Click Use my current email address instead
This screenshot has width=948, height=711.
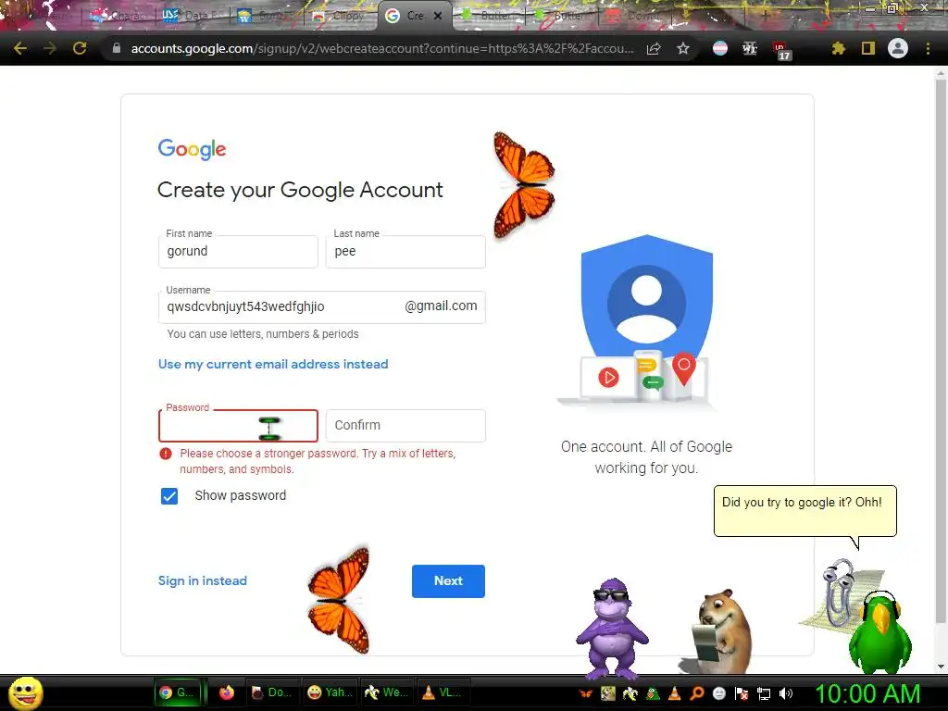coord(273,364)
